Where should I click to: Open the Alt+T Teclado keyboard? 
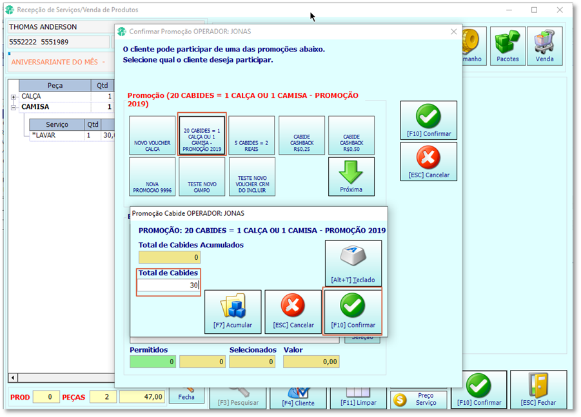353,263
